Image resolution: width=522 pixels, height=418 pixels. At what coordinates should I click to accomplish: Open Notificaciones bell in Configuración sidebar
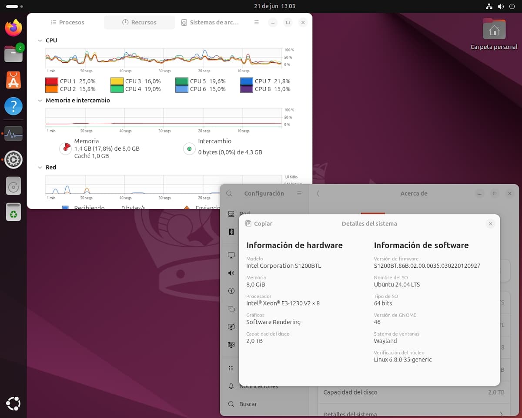[x=231, y=386]
